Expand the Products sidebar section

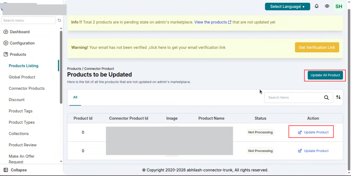tap(18, 55)
